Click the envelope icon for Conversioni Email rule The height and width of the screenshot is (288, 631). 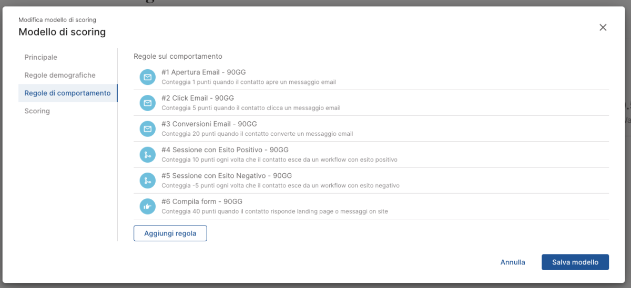[x=148, y=129]
